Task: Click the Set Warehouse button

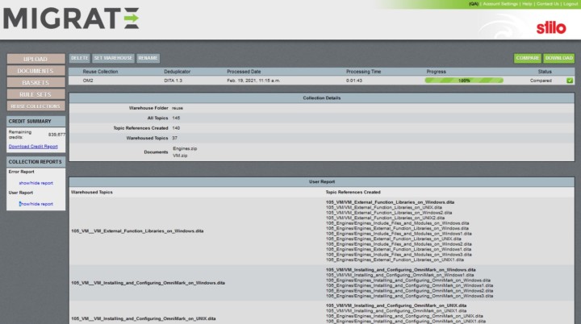Action: coord(113,58)
